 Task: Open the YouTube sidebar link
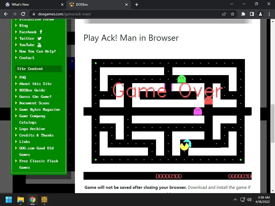(x=27, y=45)
